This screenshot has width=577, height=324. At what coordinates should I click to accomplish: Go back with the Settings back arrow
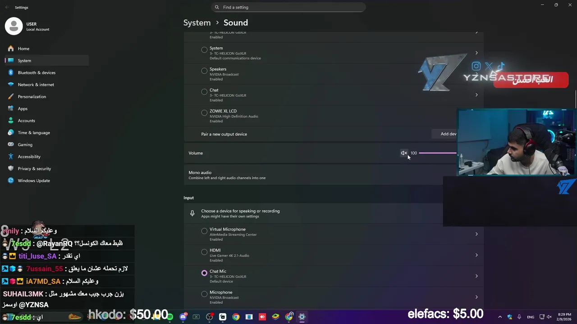(x=7, y=7)
